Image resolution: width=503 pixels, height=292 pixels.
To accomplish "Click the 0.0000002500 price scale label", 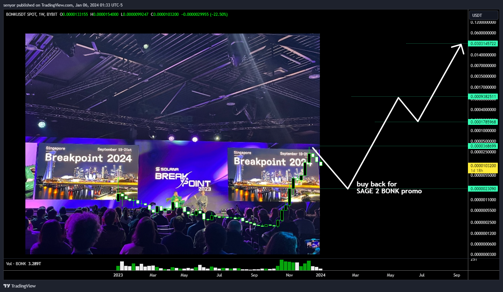I will coord(483,223).
